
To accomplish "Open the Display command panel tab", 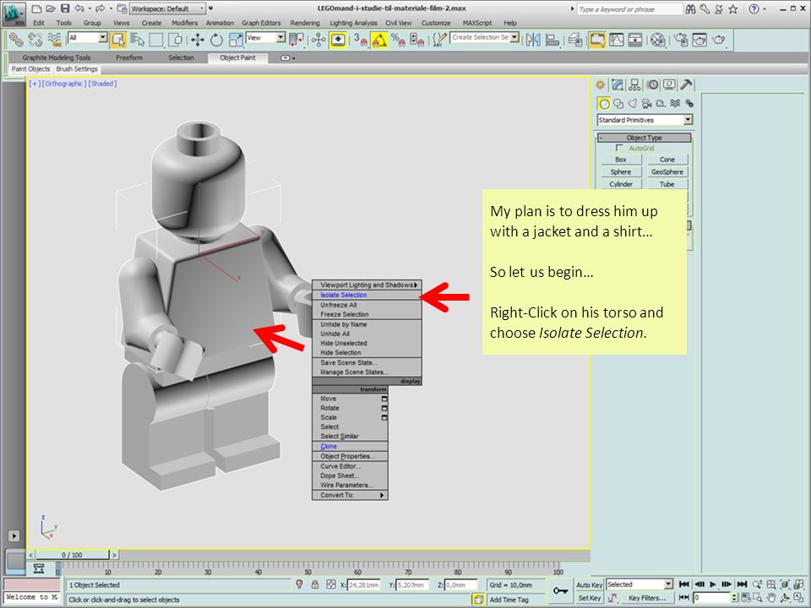I will point(669,84).
